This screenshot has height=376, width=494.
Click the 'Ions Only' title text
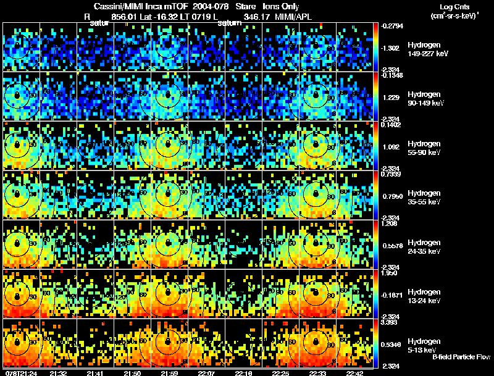click(x=281, y=6)
